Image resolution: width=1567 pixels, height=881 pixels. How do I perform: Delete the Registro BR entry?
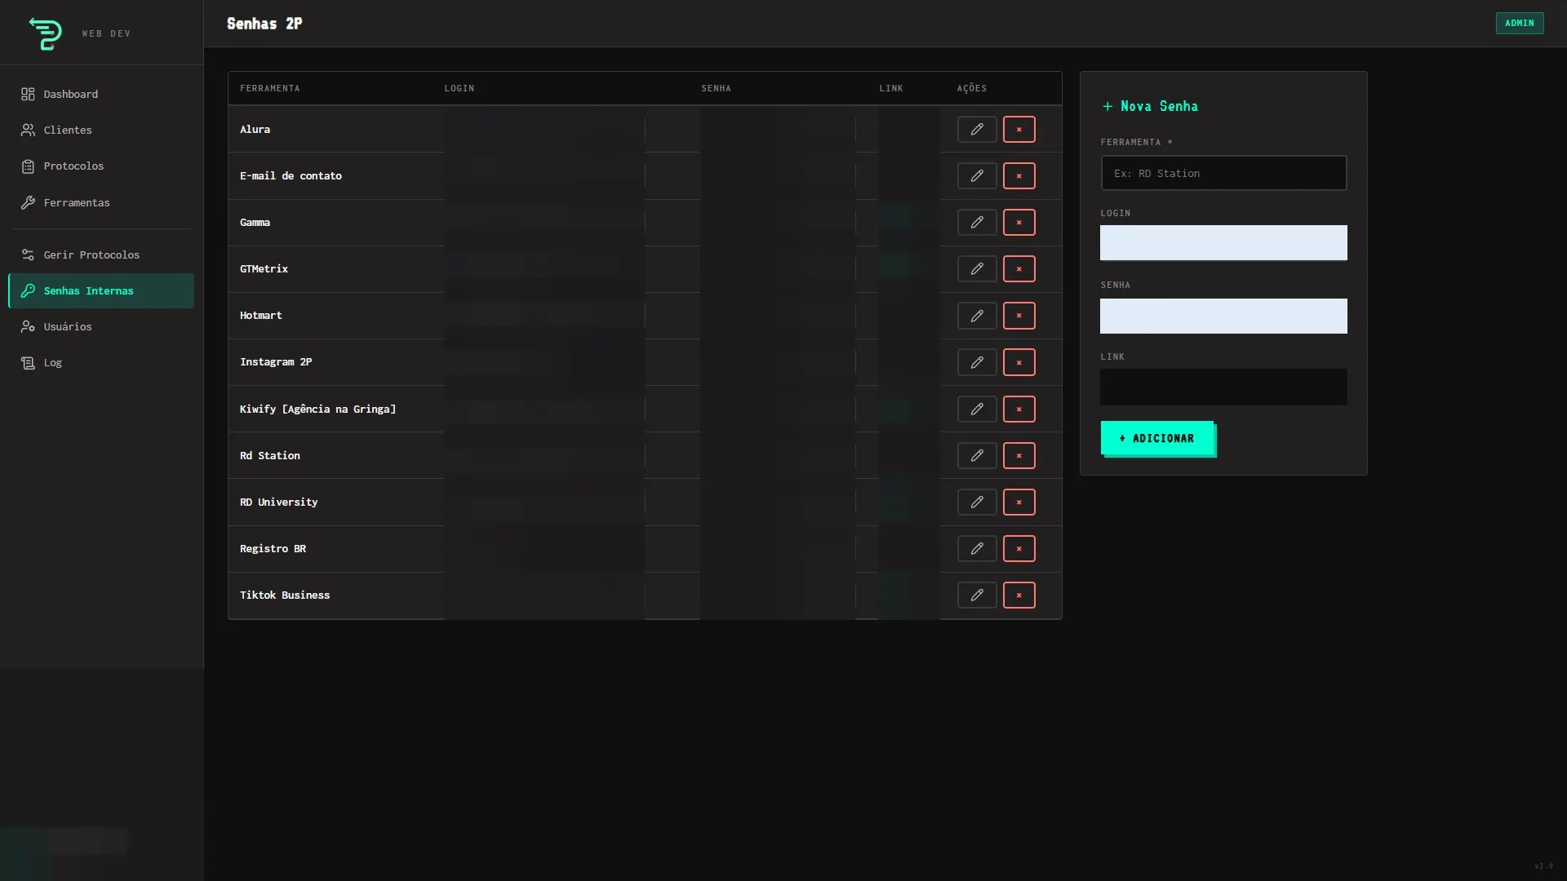(x=1019, y=548)
